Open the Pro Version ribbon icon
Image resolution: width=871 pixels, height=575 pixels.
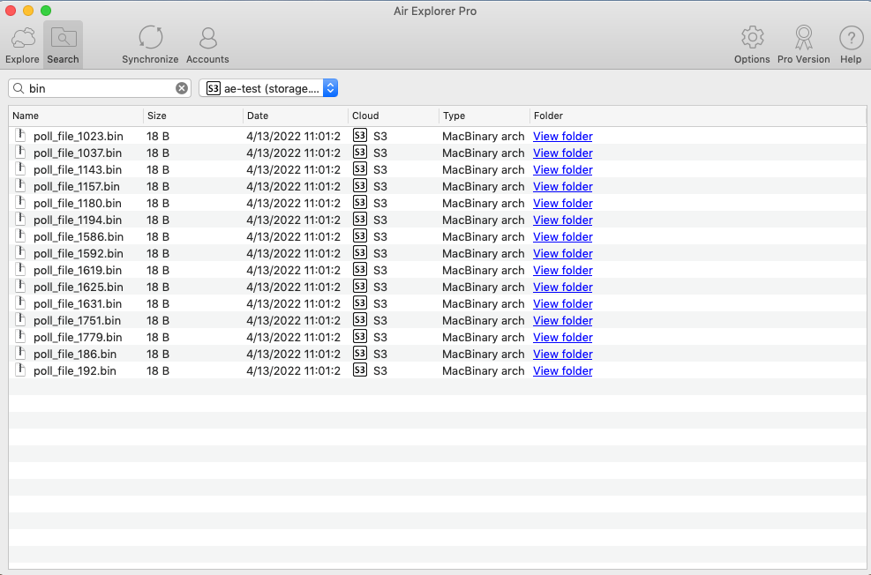click(803, 45)
